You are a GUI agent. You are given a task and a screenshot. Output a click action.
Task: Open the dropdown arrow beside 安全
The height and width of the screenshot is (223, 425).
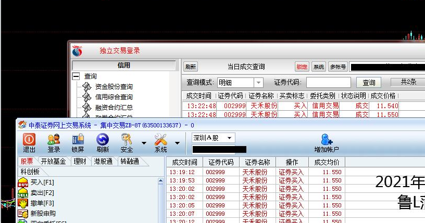click(x=144, y=143)
